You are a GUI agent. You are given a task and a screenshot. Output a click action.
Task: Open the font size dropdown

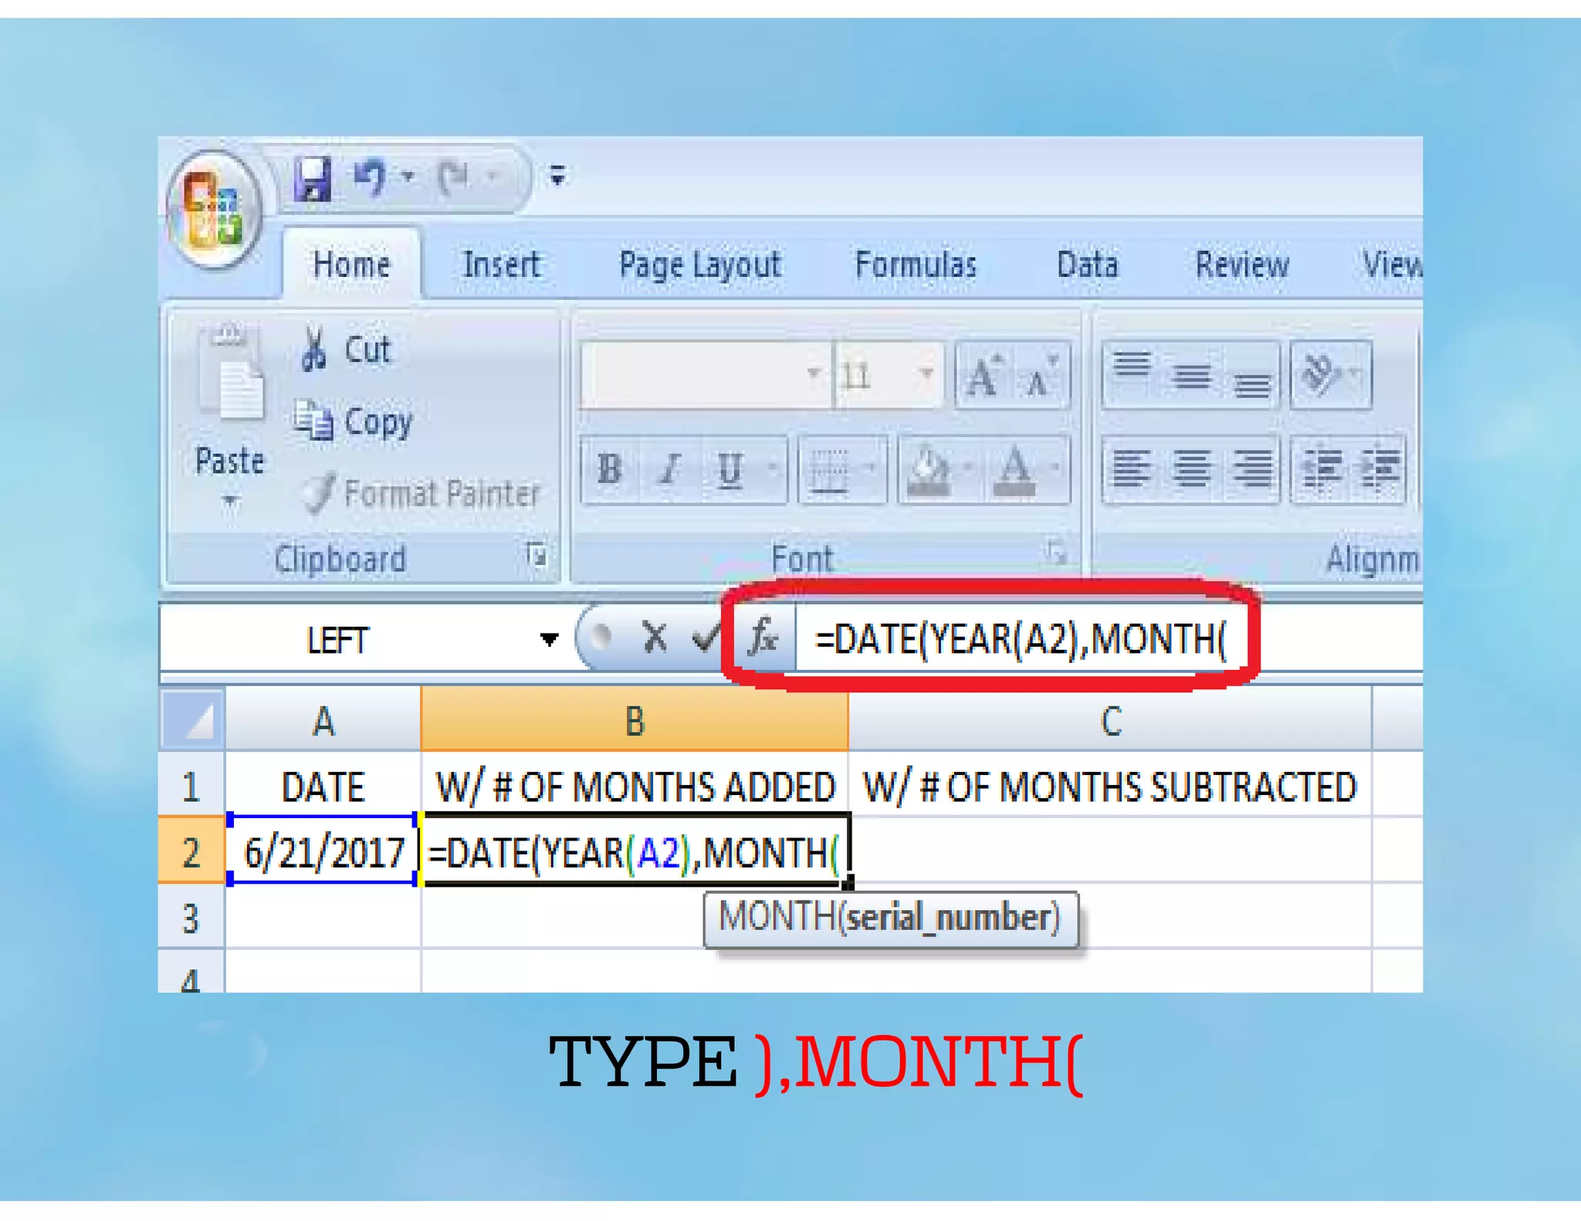click(926, 374)
